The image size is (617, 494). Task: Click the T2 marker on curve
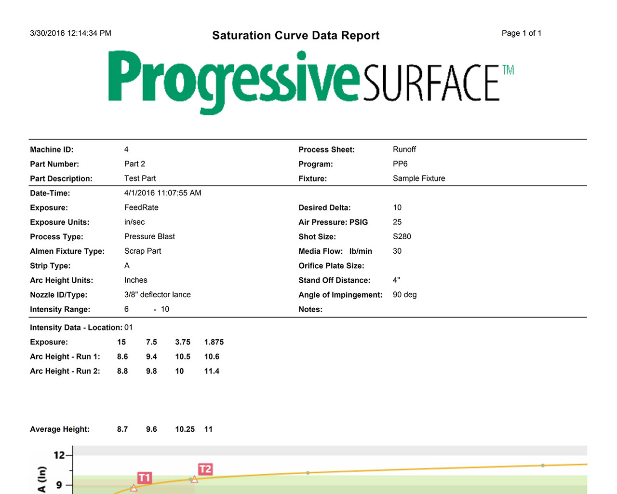[x=205, y=469]
